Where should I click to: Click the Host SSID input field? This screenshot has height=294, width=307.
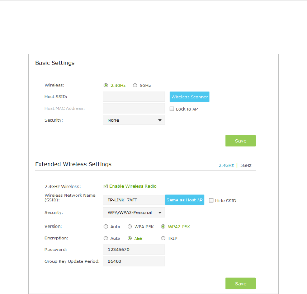pyautogui.click(x=134, y=97)
